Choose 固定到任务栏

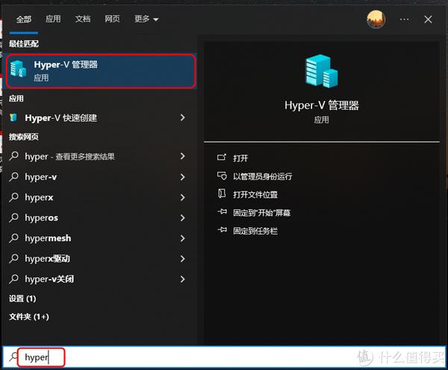tap(255, 231)
